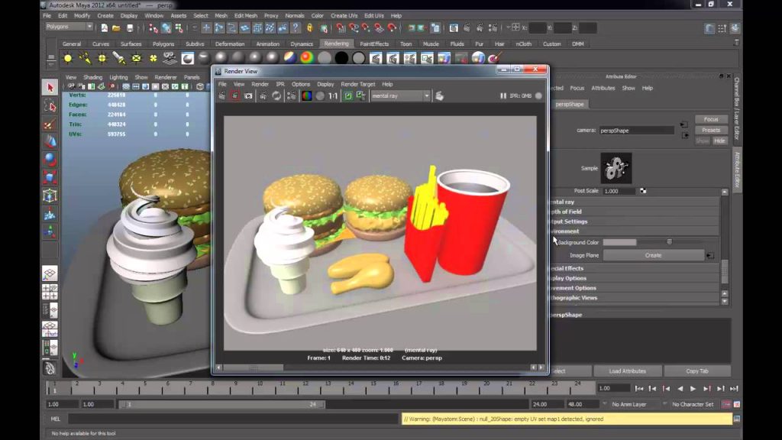The height and width of the screenshot is (440, 782).
Task: Open the viewport Shading menu
Action: click(92, 77)
